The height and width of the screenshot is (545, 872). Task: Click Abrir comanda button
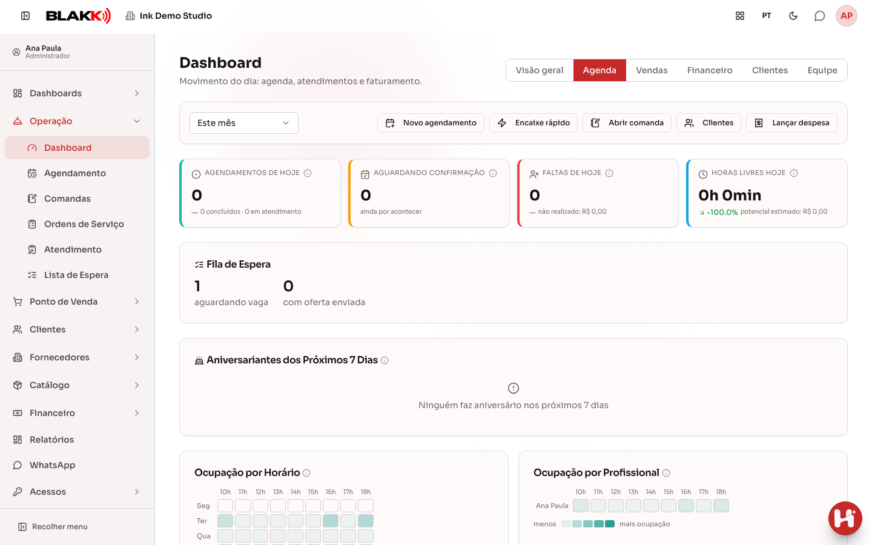click(x=627, y=123)
